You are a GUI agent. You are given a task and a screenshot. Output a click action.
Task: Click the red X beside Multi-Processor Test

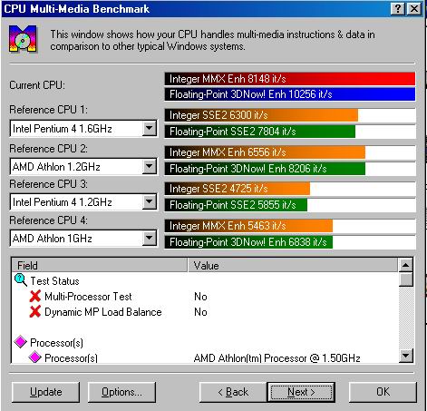pos(35,296)
